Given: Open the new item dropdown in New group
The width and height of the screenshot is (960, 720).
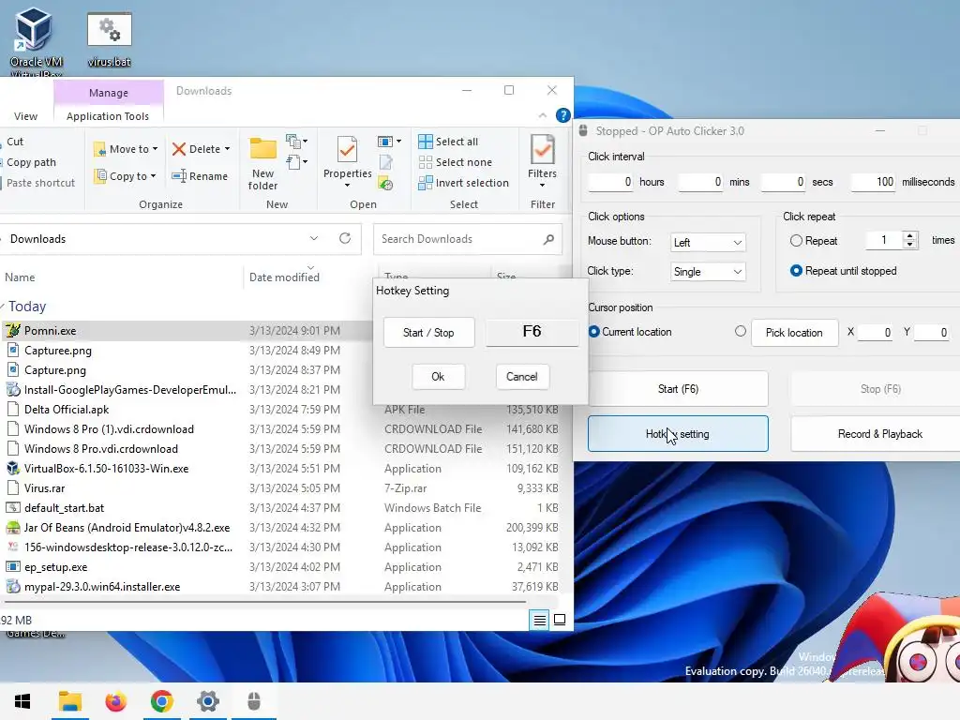Looking at the screenshot, I should click(296, 142).
